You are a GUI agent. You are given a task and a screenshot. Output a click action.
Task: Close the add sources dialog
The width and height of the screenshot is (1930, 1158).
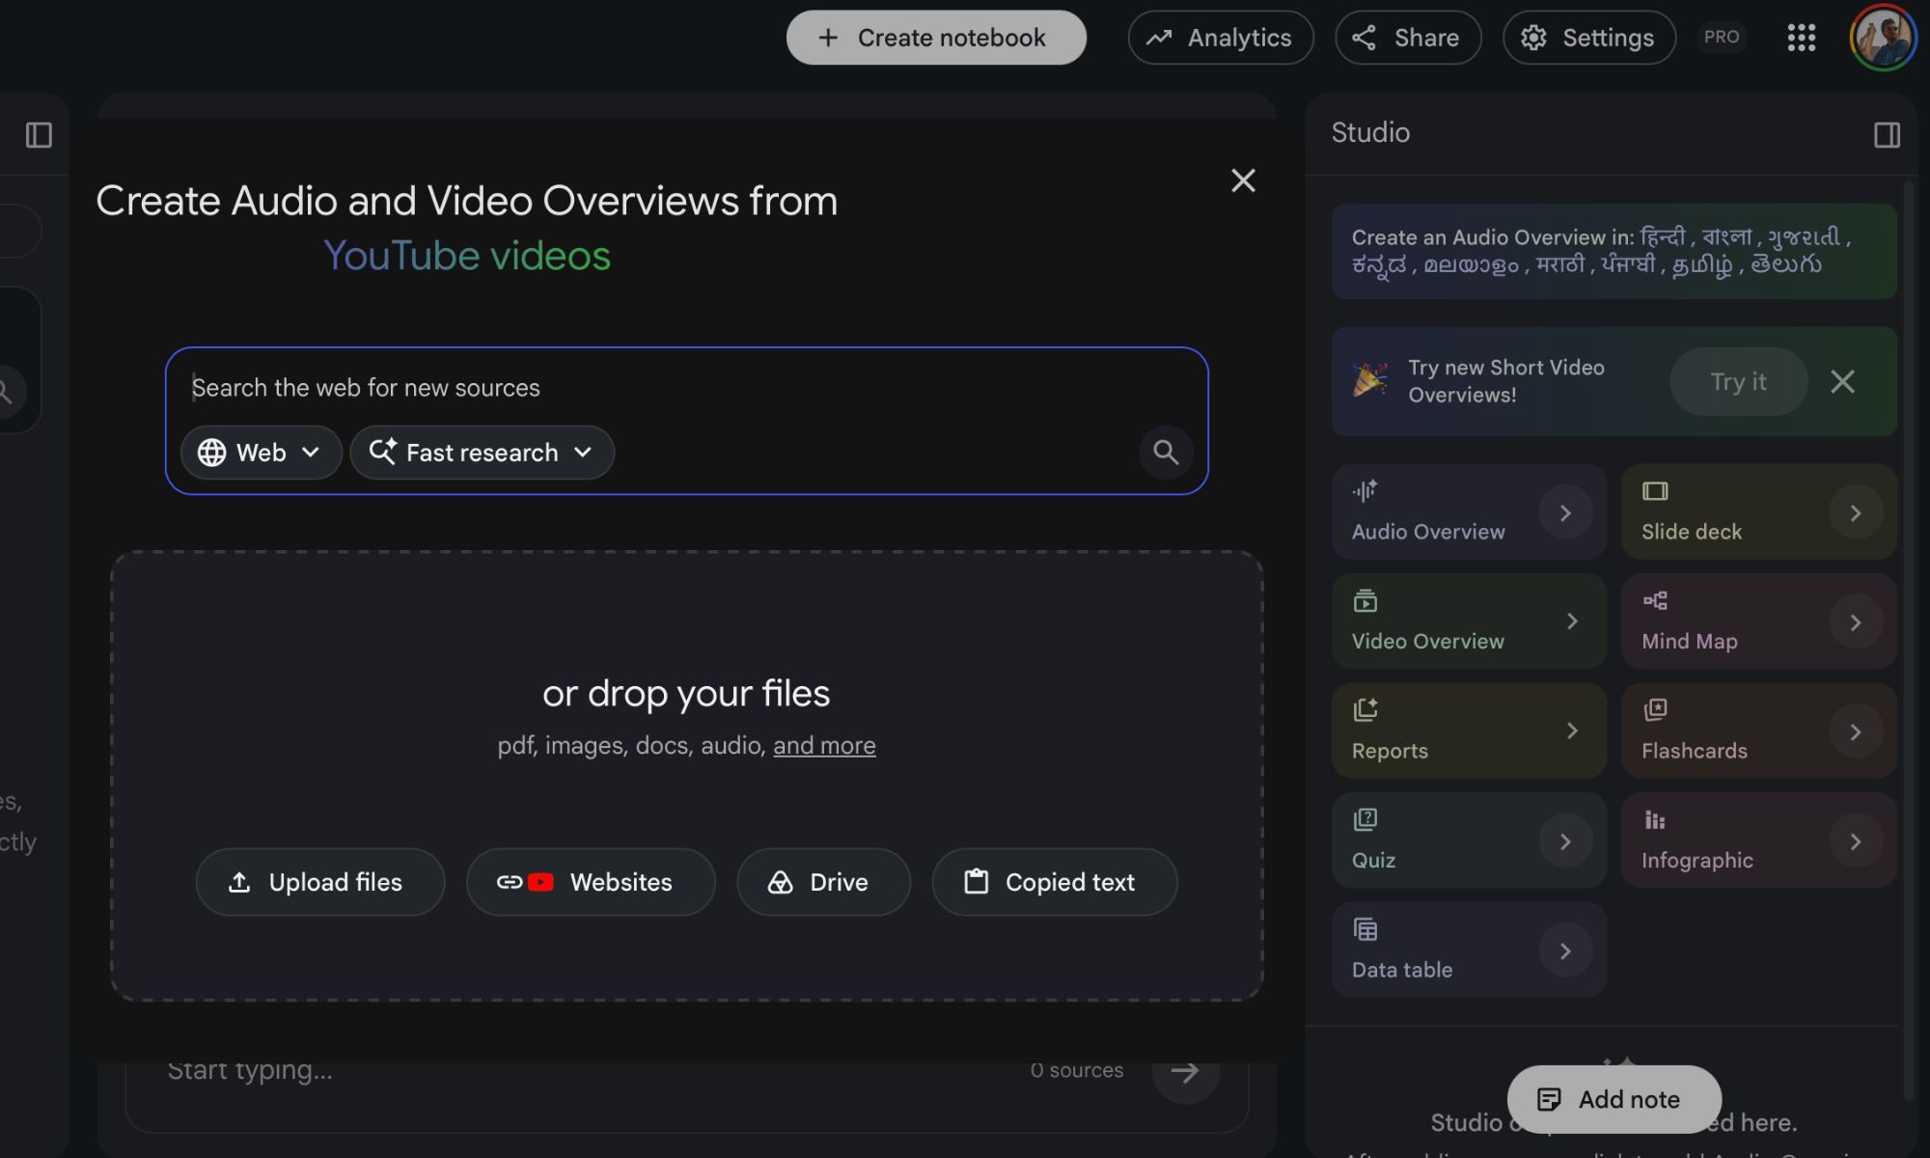click(1243, 180)
